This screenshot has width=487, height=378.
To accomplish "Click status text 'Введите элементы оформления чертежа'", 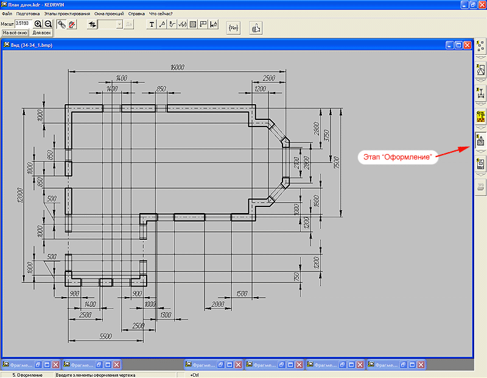I will pos(96,375).
